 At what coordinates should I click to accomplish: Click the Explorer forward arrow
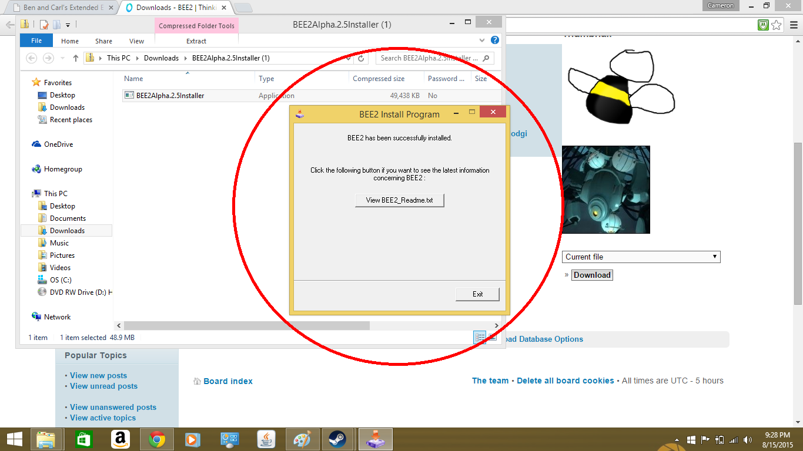point(48,58)
